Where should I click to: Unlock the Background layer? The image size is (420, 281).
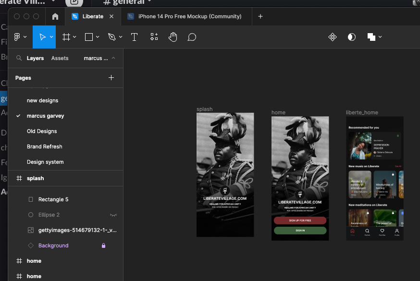(x=103, y=245)
